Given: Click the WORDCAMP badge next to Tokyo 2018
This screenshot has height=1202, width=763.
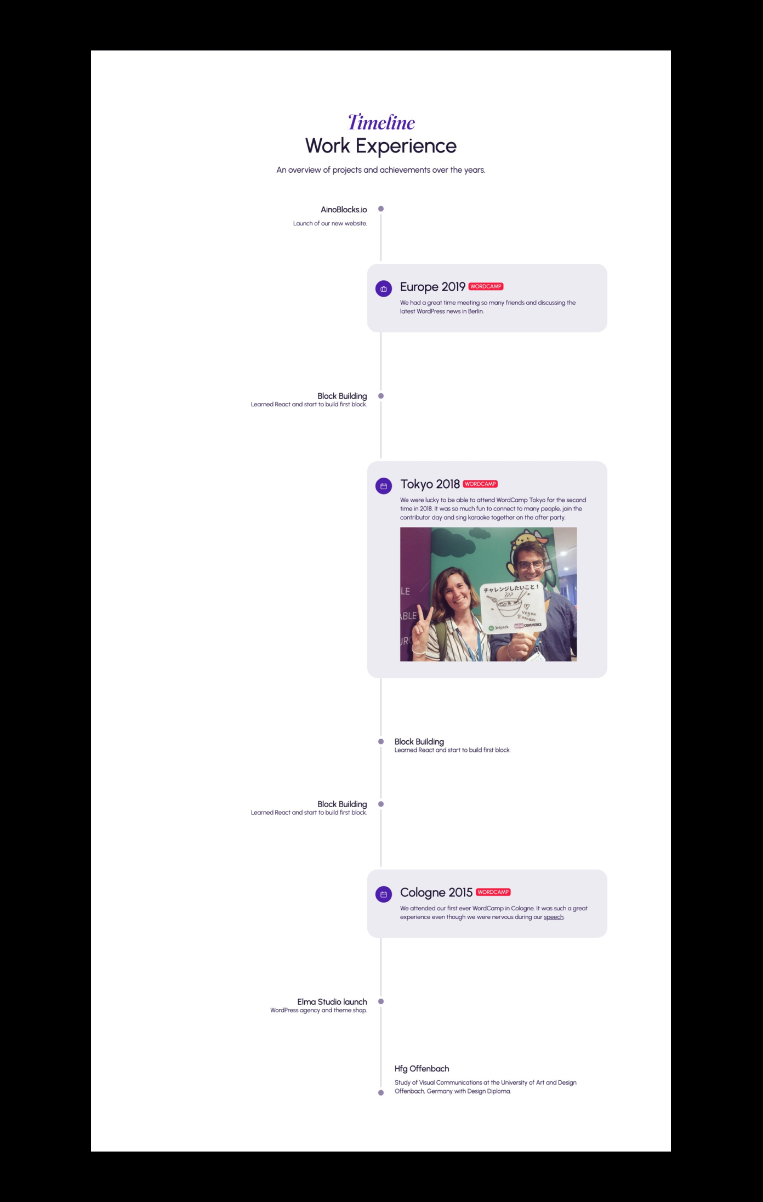Looking at the screenshot, I should click(x=480, y=484).
